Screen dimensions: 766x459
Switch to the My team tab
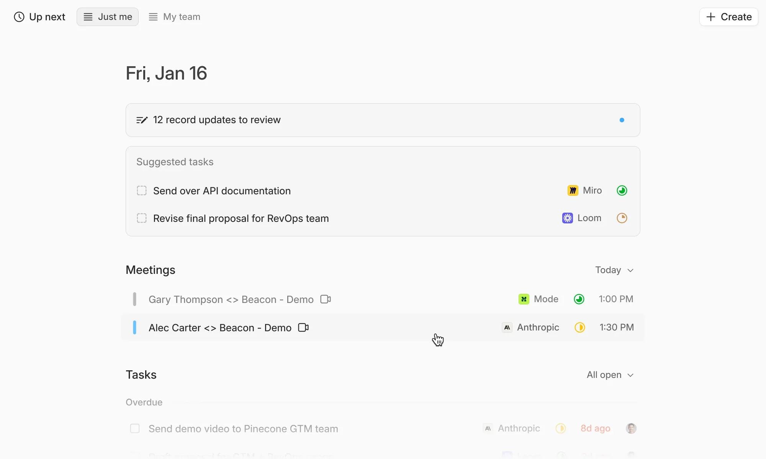(175, 17)
